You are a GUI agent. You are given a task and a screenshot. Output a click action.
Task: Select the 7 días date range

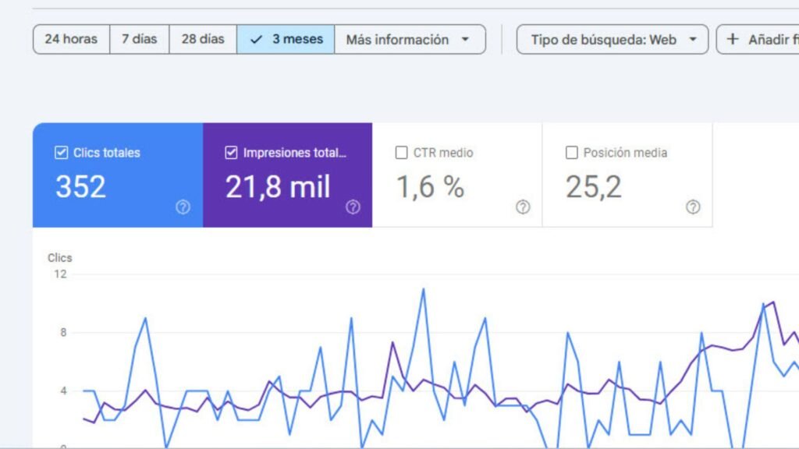tap(140, 39)
